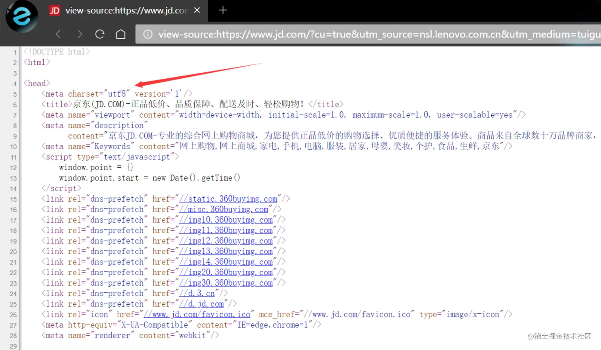Screen dimensions: 601x350
Task: Click the <!DOCTYPE html> line
Action: click(x=57, y=52)
